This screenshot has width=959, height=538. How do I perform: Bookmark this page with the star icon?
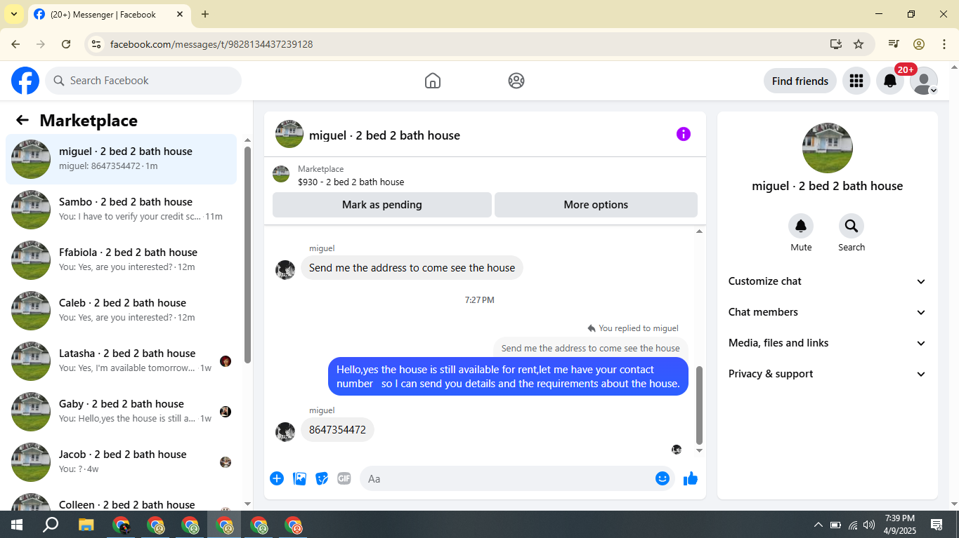point(859,44)
